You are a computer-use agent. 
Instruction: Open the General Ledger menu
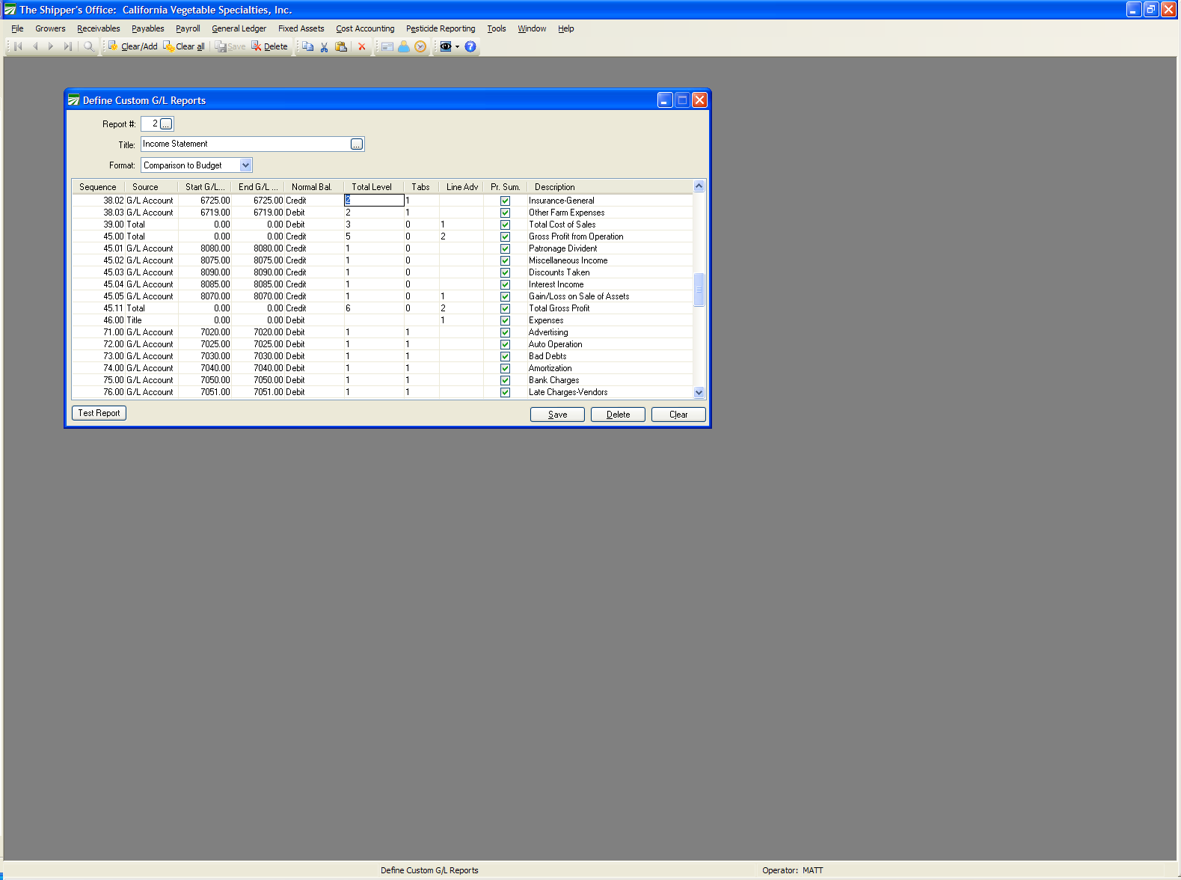[239, 28]
